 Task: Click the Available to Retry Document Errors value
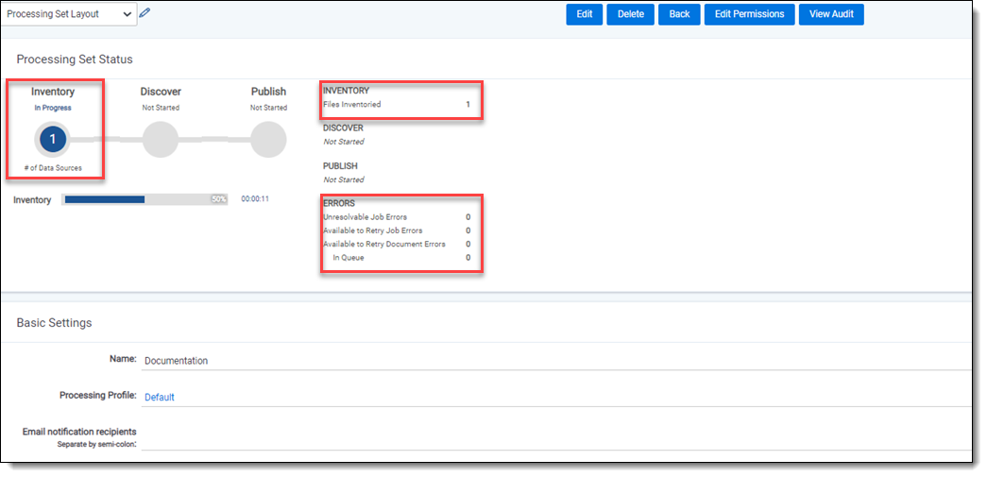click(468, 244)
